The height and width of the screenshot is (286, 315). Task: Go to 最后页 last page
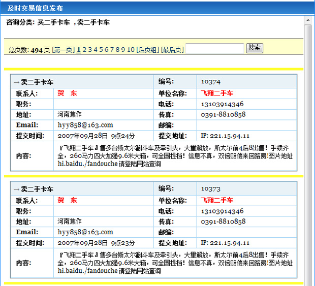172,50
